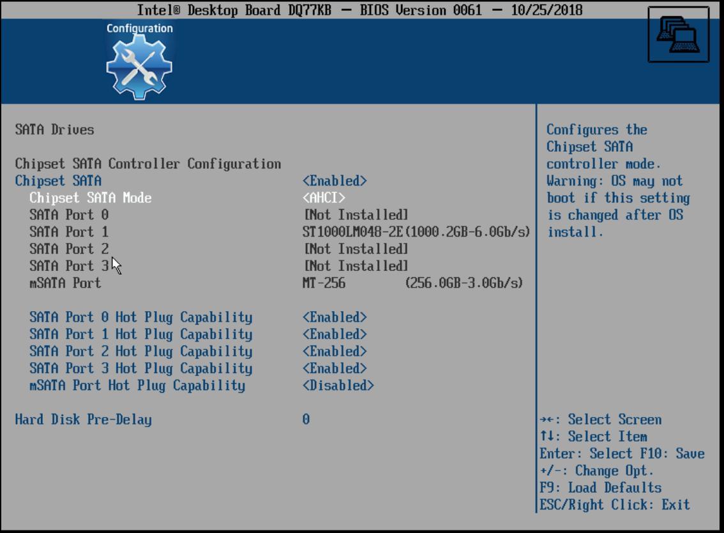The image size is (724, 533).
Task: Click the Configuration gear and tools icon
Action: 139,66
